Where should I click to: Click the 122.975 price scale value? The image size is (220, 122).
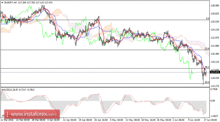(x=215, y=38)
